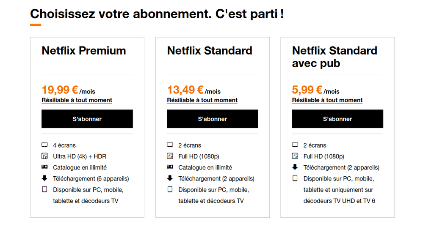This screenshot has width=423, height=227.
Task: Click the device icon in Netflix Standard
Action: pyautogui.click(x=170, y=189)
